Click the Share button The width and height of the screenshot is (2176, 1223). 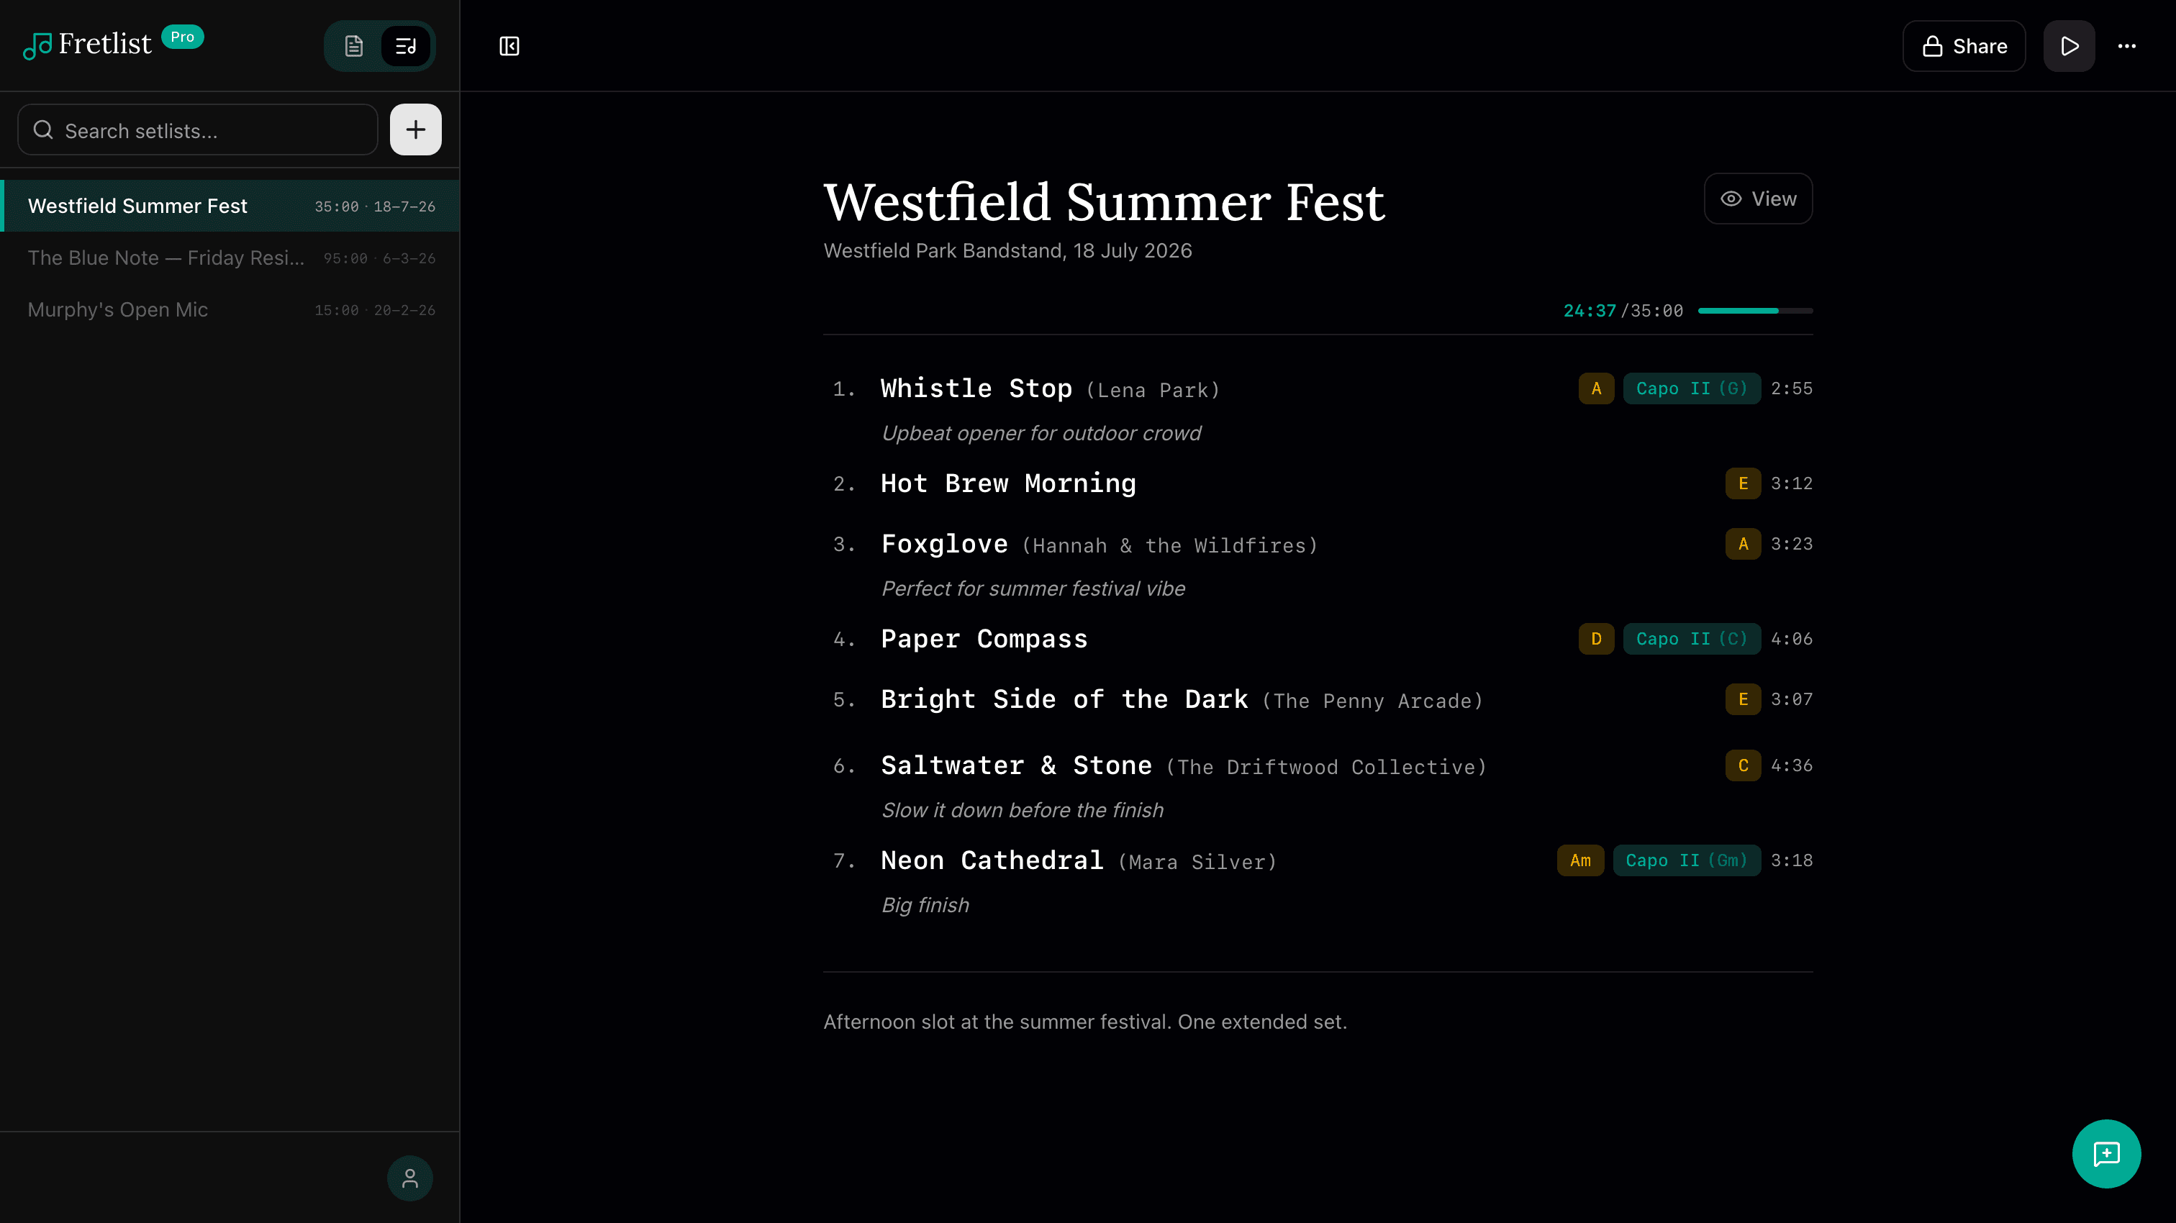(x=1964, y=45)
